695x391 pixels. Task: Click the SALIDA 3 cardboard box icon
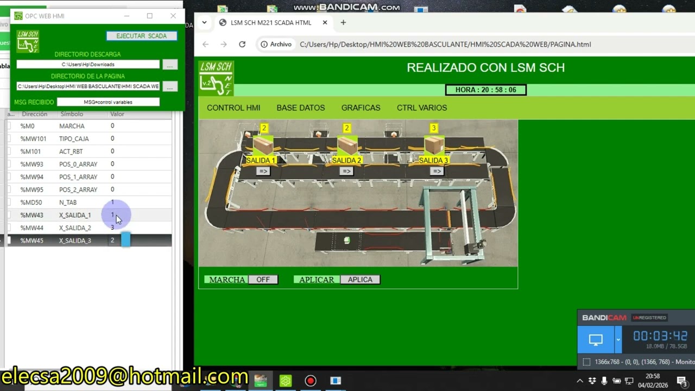(434, 146)
